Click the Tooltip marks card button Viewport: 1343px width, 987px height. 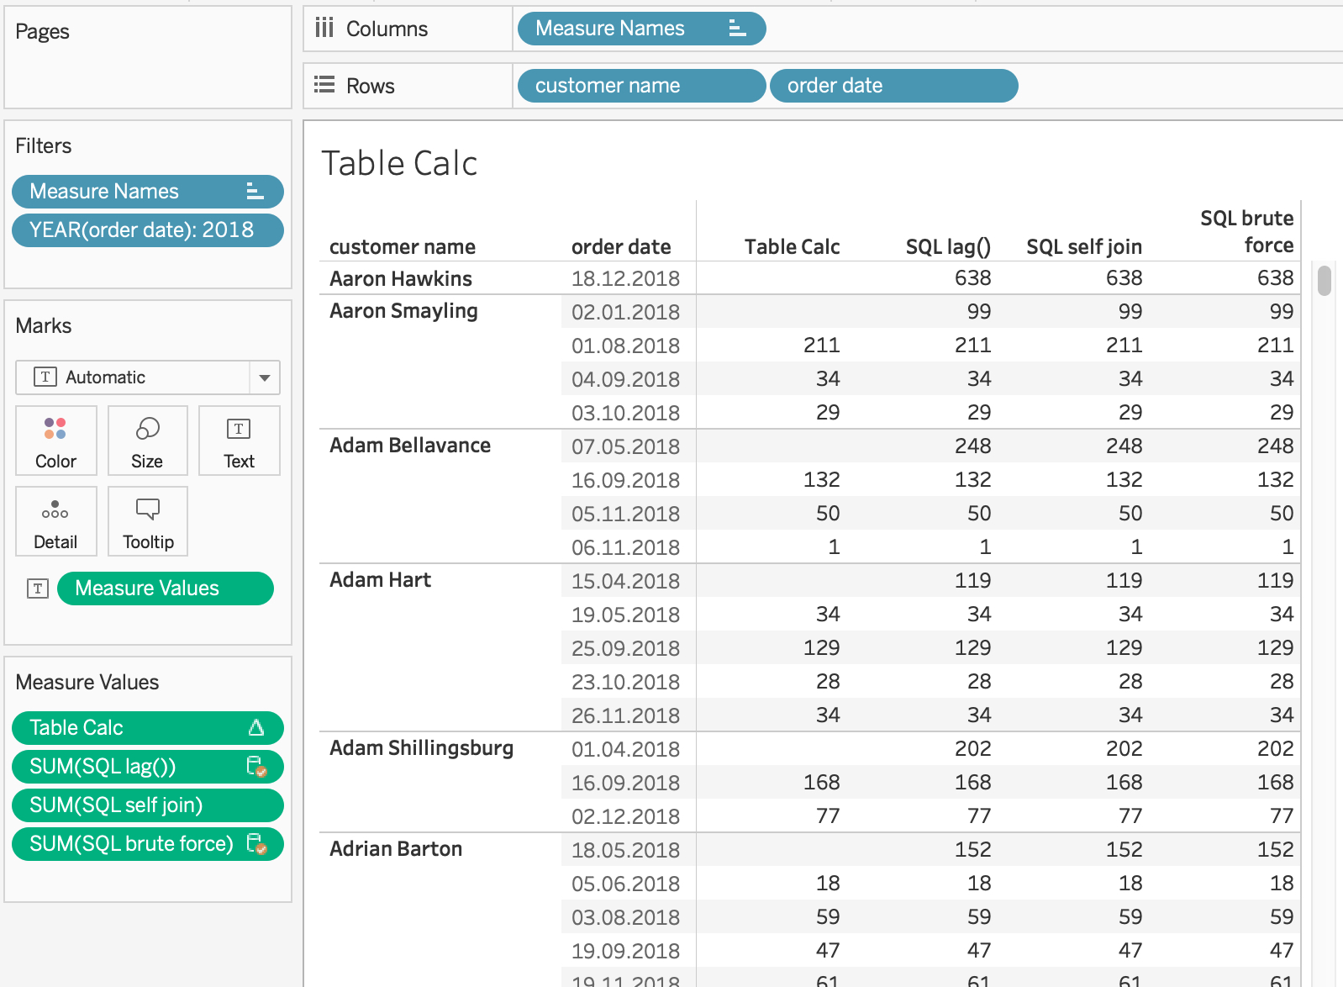147,521
